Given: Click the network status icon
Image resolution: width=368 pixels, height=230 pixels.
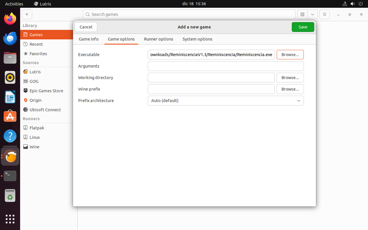Looking at the screenshot, I should [345, 4].
